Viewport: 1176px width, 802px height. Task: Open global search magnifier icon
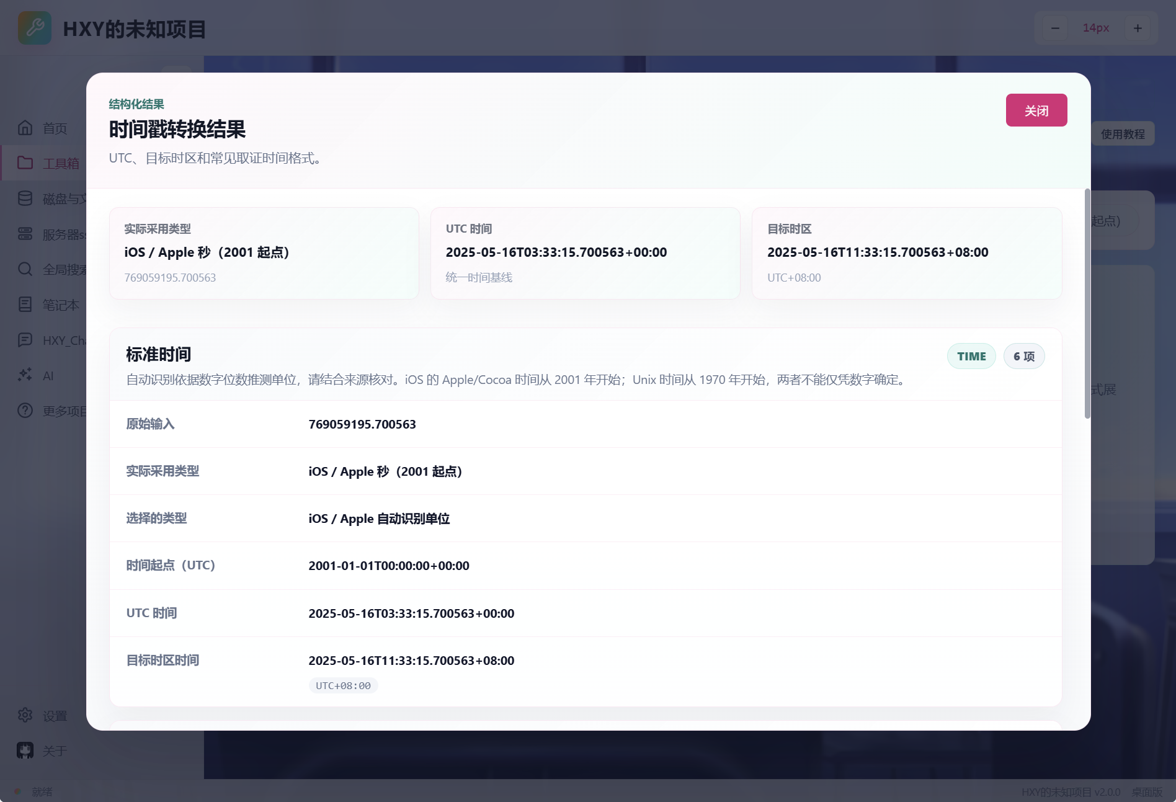tap(25, 269)
